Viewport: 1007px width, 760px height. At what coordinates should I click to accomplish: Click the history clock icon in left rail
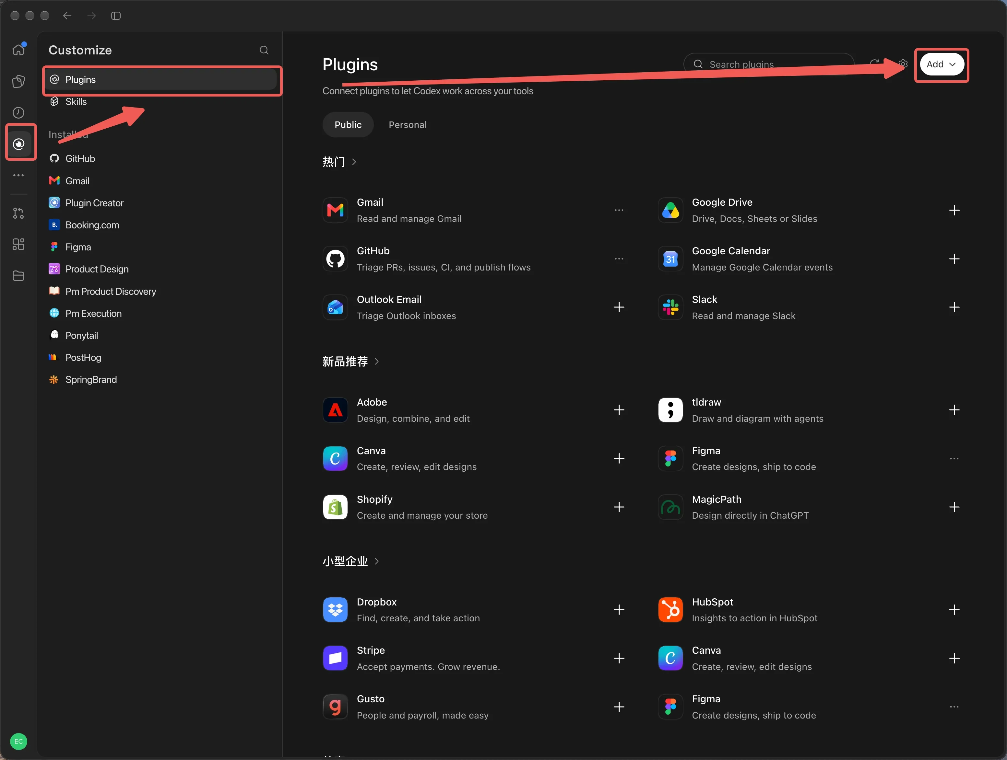tap(19, 112)
